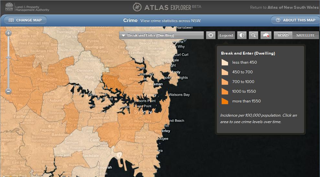Open the Break and Enter (Dwelling) dropdown
Viewport: 320px width, 177px height.
tap(161, 35)
